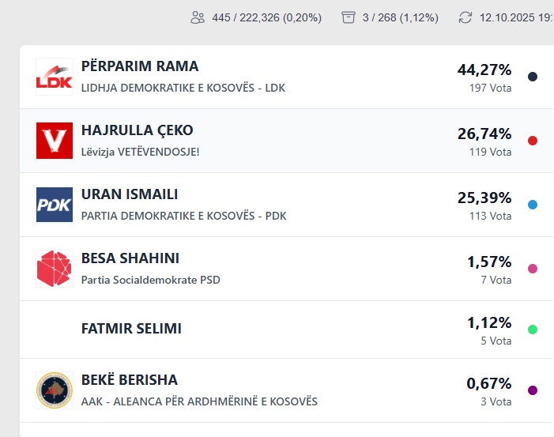The height and width of the screenshot is (437, 554).
Task: Click the ballot box icon in header
Action: click(x=349, y=17)
